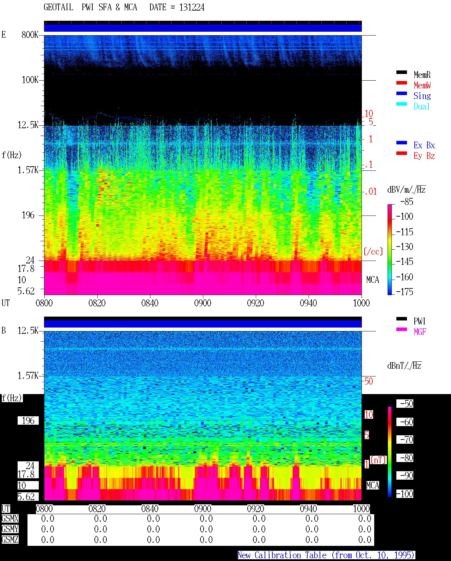Click the blue Ex Bx legend swatch

(x=402, y=143)
